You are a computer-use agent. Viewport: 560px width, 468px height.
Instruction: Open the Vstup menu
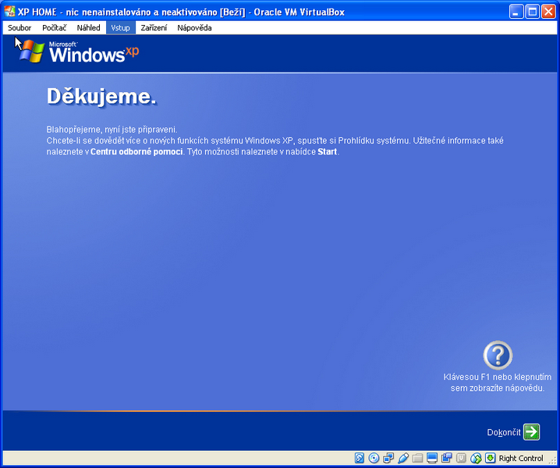coord(120,28)
